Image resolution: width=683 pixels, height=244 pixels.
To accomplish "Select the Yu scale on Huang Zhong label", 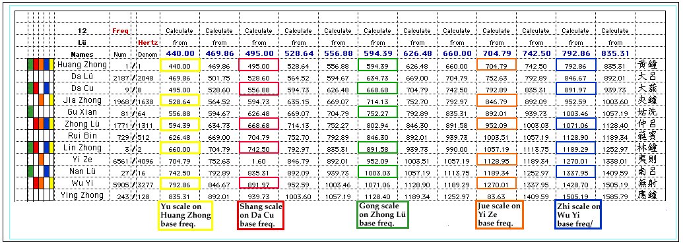I will pyautogui.click(x=186, y=215).
